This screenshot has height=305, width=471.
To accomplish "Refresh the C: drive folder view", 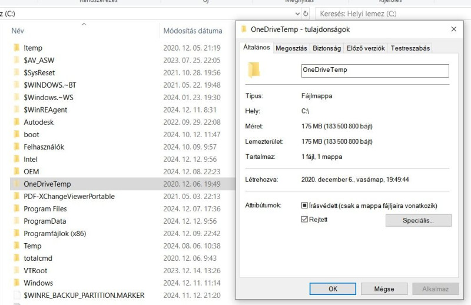I will pos(306,14).
